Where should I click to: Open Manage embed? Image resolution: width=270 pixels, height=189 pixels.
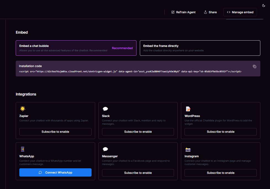(x=240, y=12)
